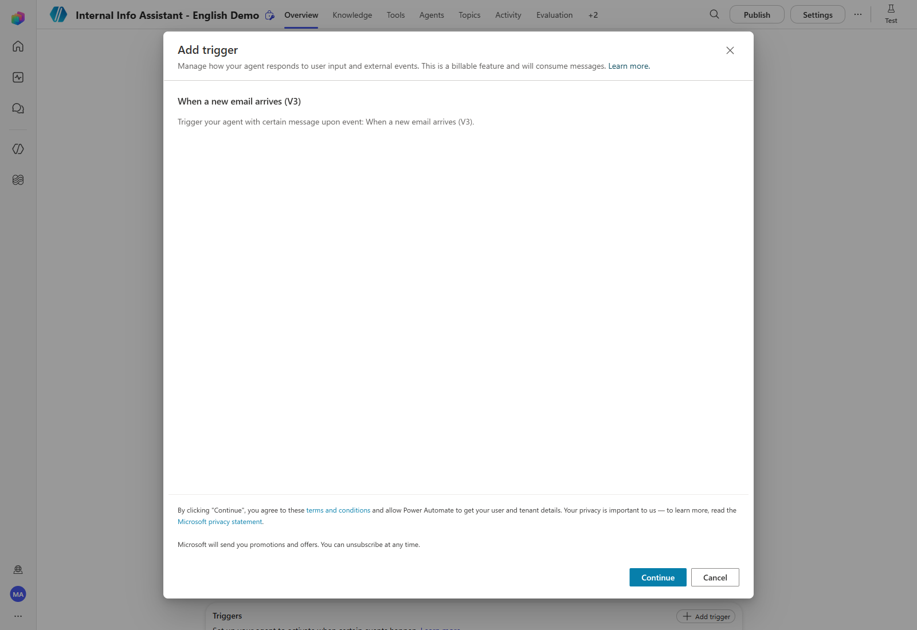The width and height of the screenshot is (917, 630).
Task: Open the Microsoft privacy statement link
Action: click(x=220, y=522)
